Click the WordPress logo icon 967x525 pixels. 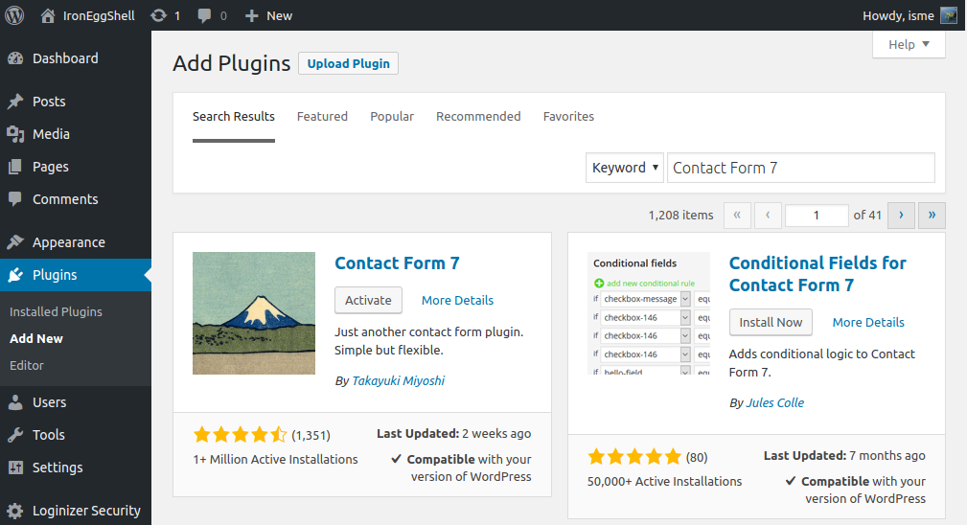[14, 15]
